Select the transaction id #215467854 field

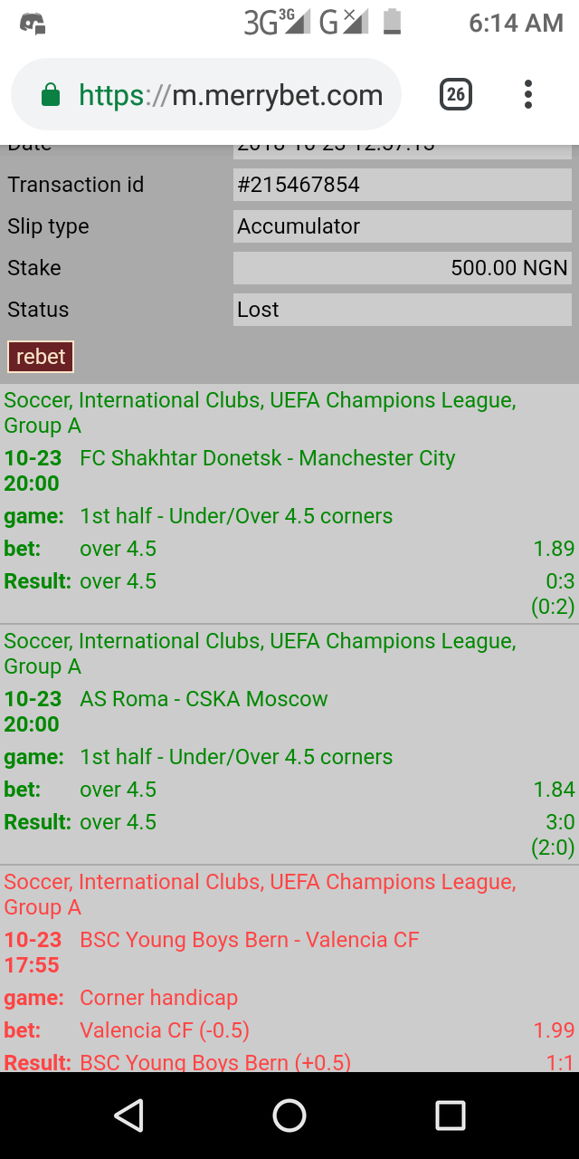coord(403,185)
